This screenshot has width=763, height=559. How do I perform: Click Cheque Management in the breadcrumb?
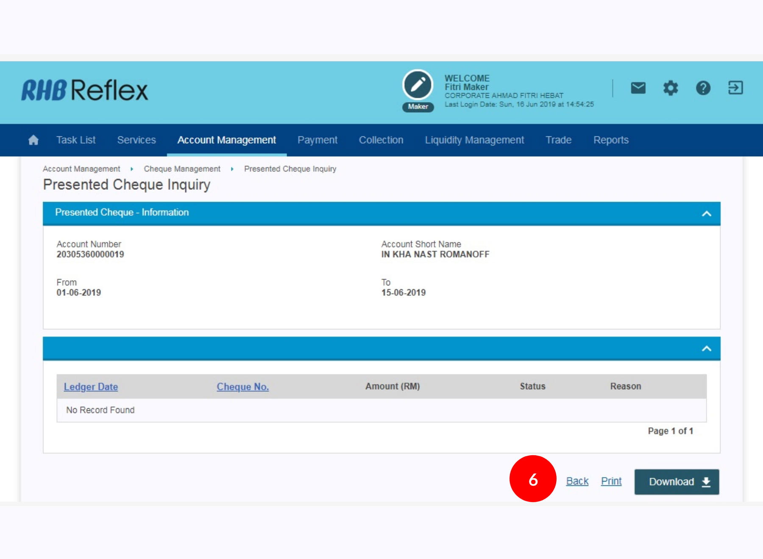pos(182,169)
